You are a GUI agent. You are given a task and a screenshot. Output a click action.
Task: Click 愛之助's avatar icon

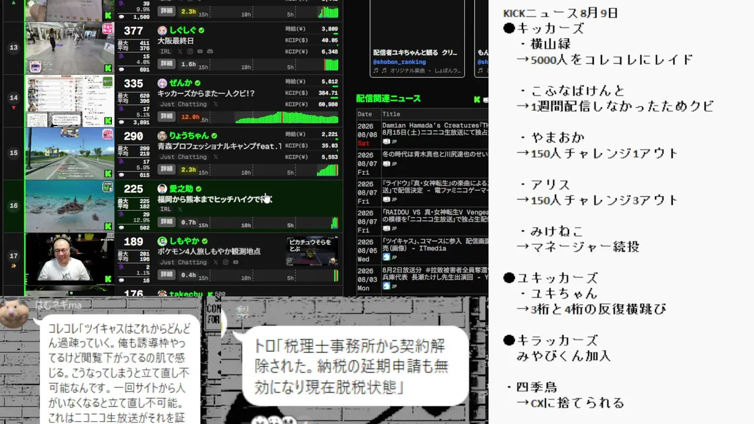pyautogui.click(x=162, y=189)
